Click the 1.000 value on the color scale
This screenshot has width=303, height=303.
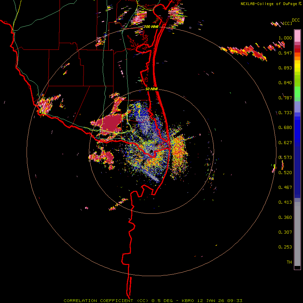click(x=285, y=38)
